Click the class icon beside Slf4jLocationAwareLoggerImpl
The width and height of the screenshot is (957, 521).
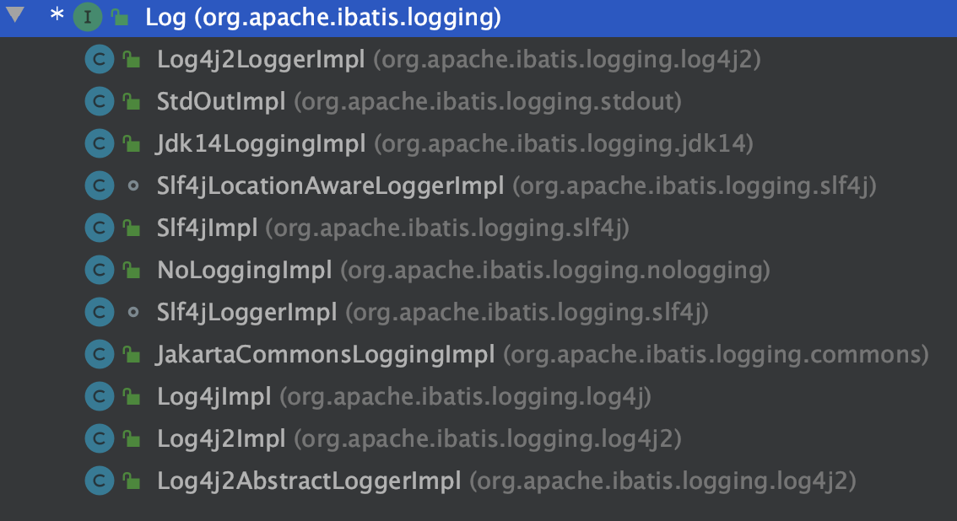(x=100, y=186)
